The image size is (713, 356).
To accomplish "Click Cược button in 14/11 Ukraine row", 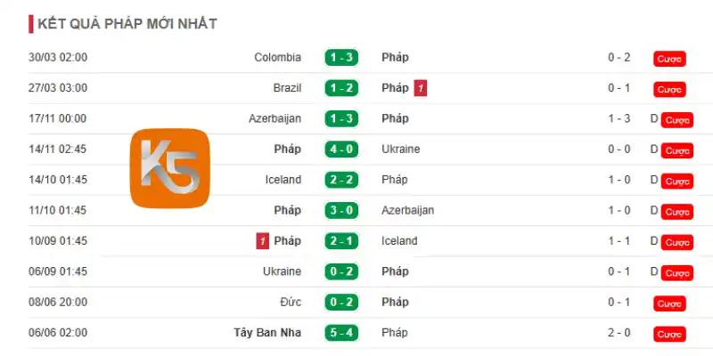I will coord(677,150).
